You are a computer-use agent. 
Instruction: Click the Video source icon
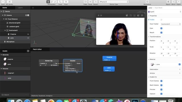(85, 2)
